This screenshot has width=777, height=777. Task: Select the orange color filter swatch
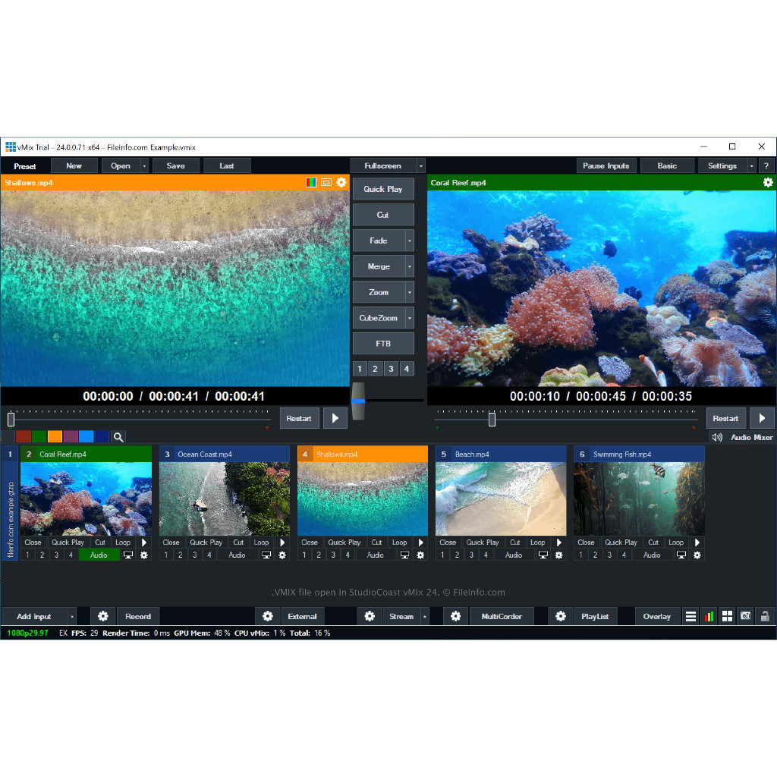tap(55, 437)
